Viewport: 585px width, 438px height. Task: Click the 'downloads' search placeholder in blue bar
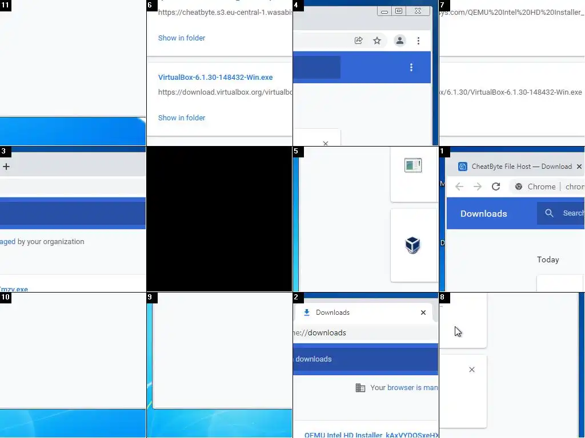tap(314, 359)
